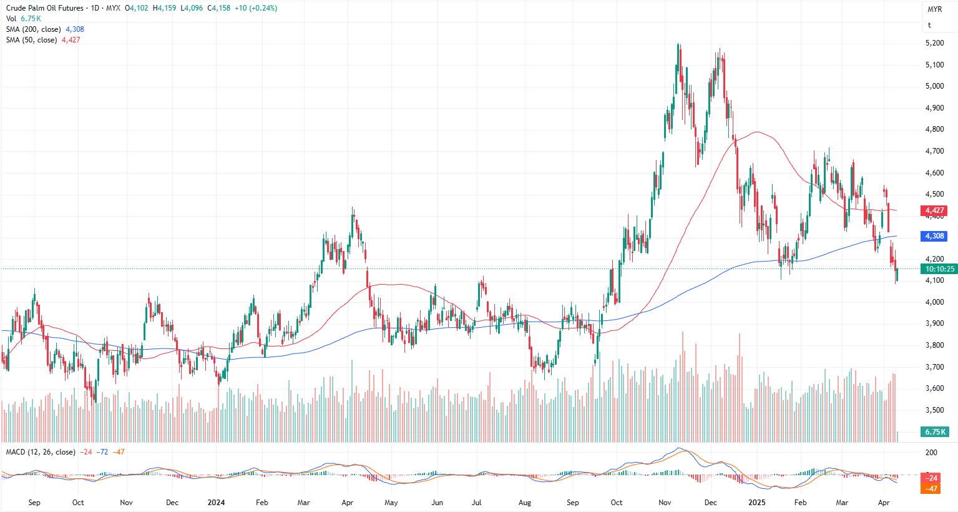Open the 't' unit selector below MYR
Image resolution: width=958 pixels, height=512 pixels.
pyautogui.click(x=929, y=25)
